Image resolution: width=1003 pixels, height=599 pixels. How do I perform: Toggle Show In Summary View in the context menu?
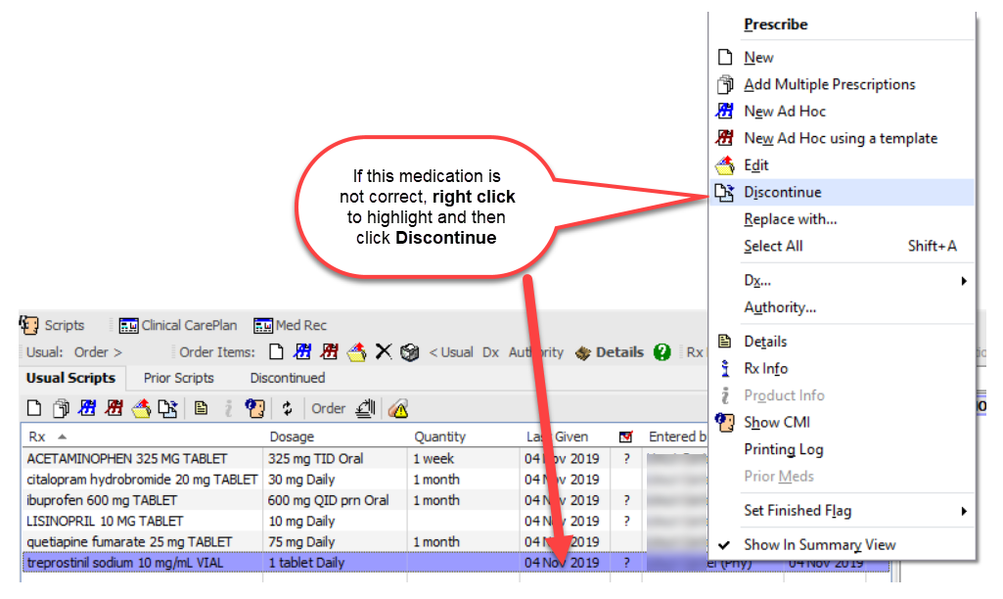click(x=819, y=545)
